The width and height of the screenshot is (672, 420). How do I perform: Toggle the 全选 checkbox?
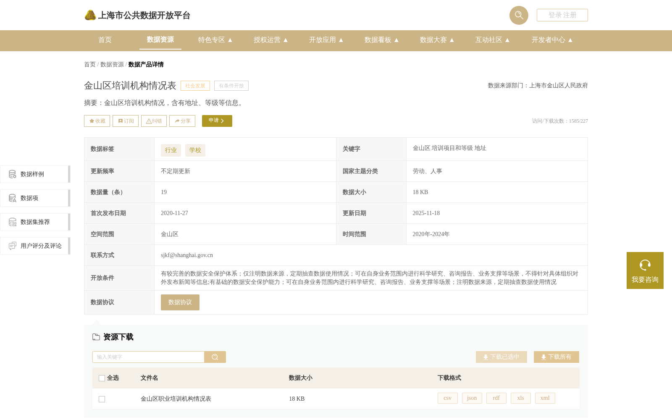tap(102, 378)
